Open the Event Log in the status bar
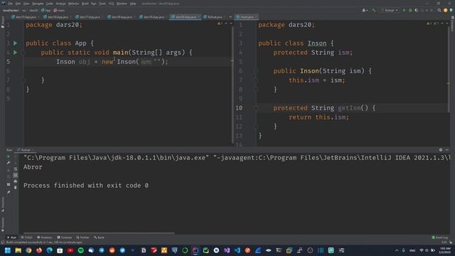Image resolution: width=455 pixels, height=256 pixels. click(x=439, y=238)
